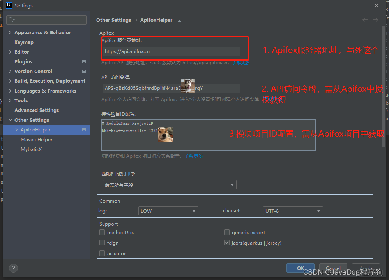389x280 pixels.
Task: Expand Appearance & Behavior section
Action: pos(10,32)
